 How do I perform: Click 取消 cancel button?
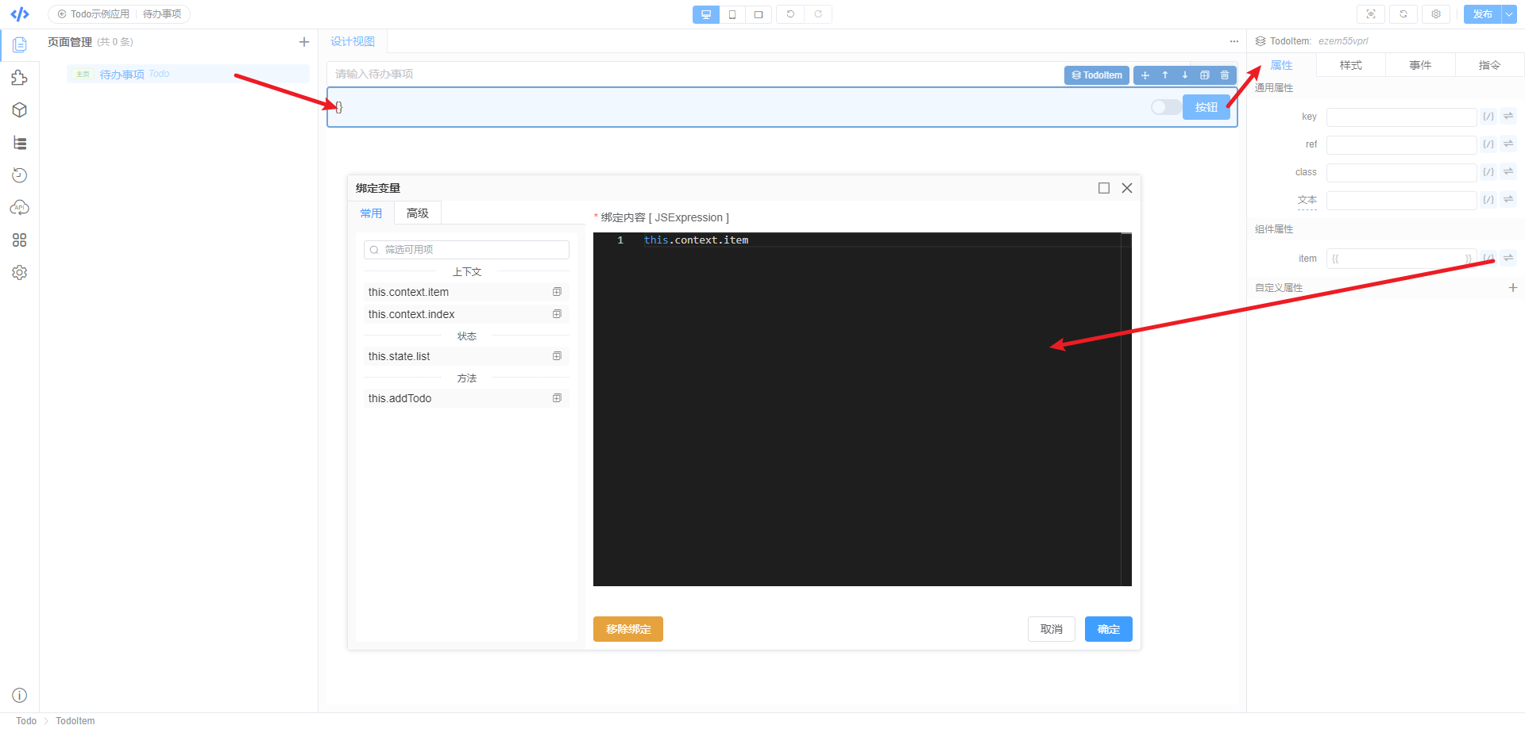tap(1052, 629)
